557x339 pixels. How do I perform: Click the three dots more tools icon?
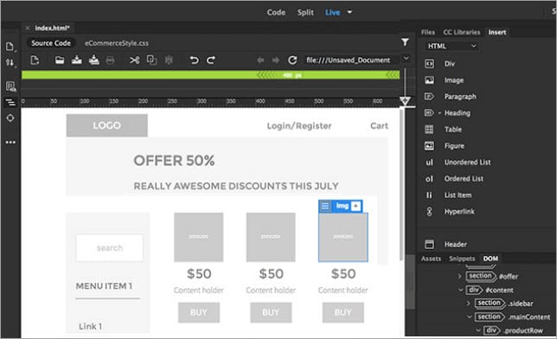10,142
